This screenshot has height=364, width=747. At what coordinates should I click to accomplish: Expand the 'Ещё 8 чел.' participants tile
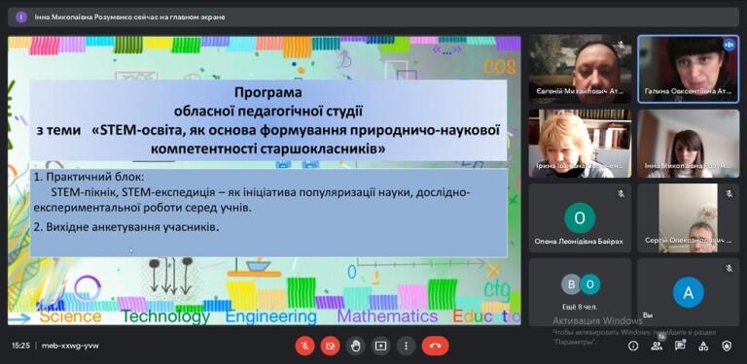click(581, 292)
